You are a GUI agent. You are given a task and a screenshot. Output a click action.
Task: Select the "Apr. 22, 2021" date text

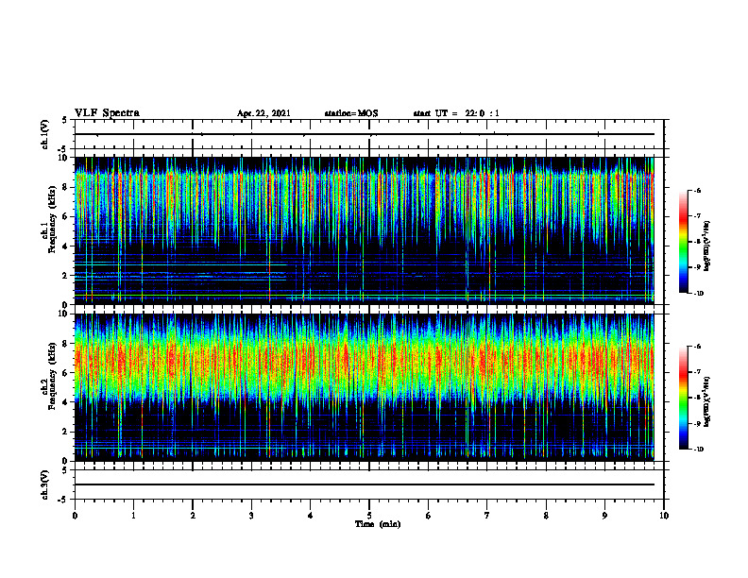[263, 113]
